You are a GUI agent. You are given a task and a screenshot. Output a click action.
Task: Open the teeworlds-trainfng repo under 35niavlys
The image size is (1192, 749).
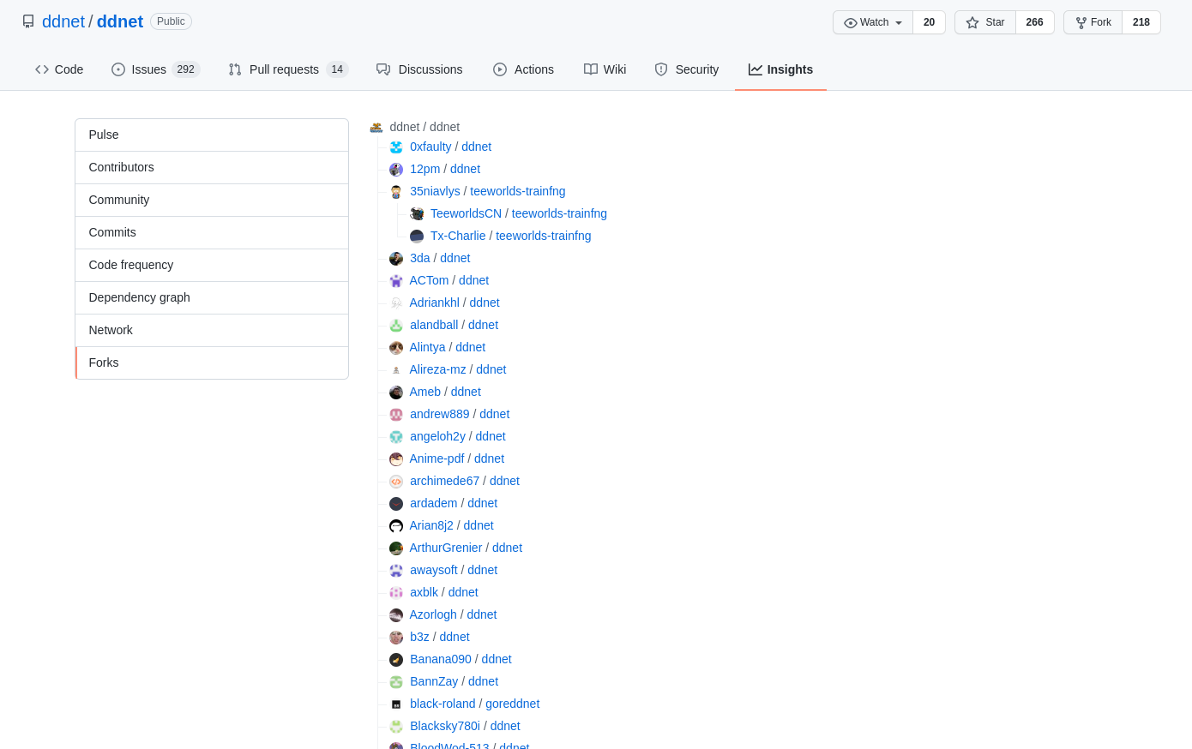tap(518, 191)
